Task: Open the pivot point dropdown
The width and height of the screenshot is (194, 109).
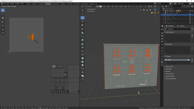Action: pyautogui.click(x=146, y=6)
